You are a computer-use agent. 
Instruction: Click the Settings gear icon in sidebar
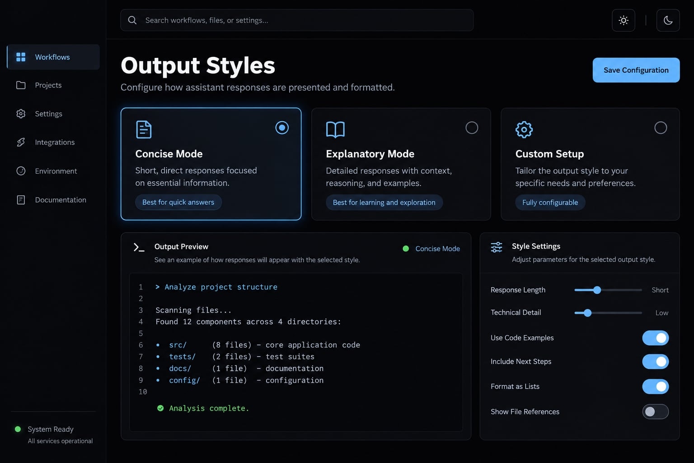click(x=21, y=113)
